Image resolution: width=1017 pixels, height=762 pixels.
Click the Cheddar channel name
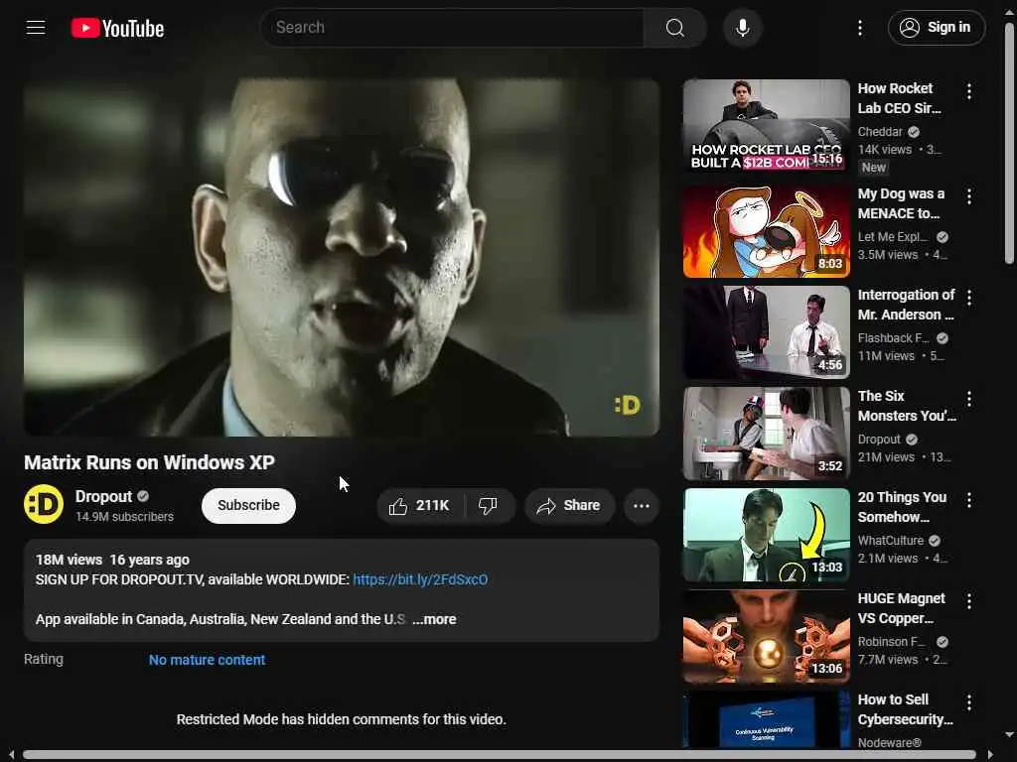880,132
